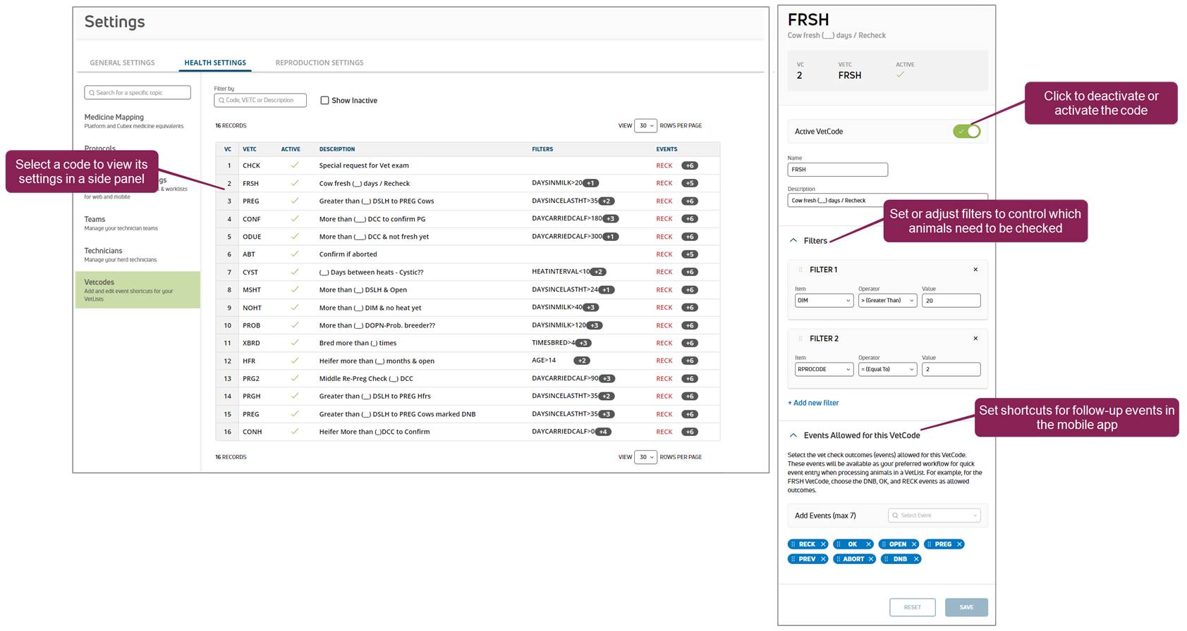Screen dimensions: 1187x631
Task: Remove the DNB event chip
Action: pos(916,559)
